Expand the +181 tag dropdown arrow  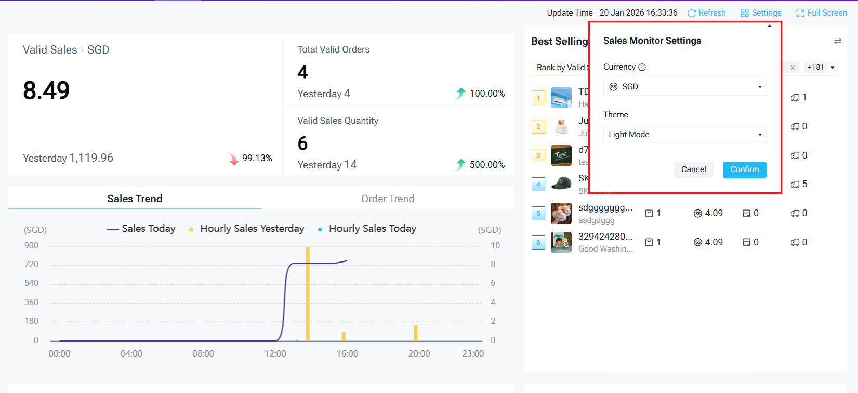[832, 68]
